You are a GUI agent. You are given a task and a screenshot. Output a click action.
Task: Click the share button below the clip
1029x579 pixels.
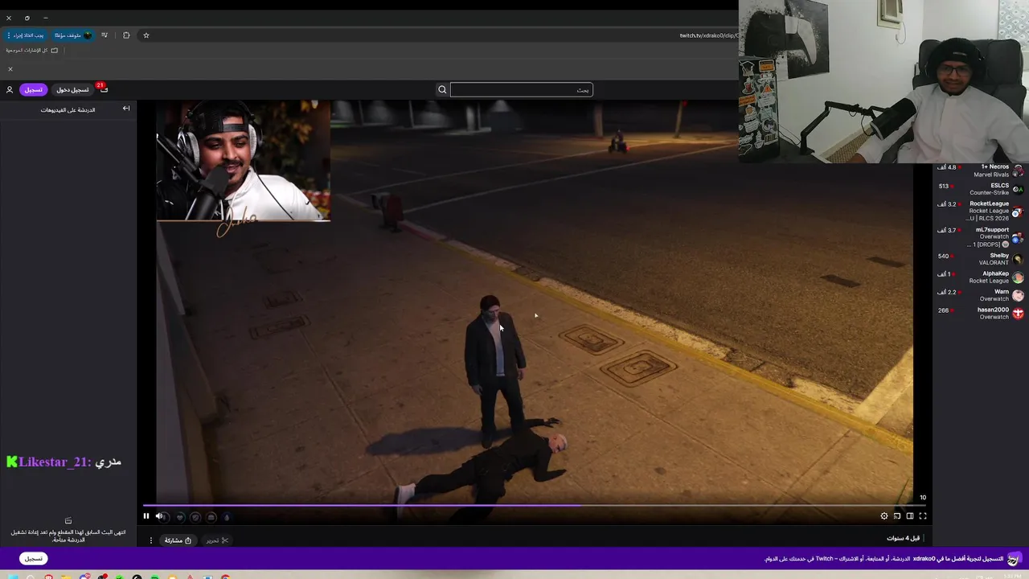tap(178, 540)
